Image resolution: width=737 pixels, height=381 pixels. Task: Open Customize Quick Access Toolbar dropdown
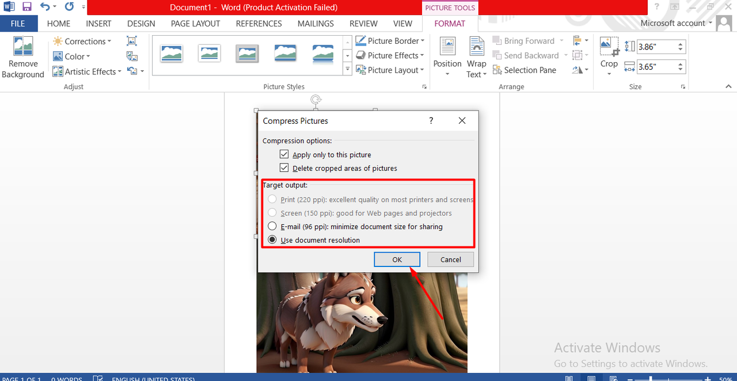(83, 7)
